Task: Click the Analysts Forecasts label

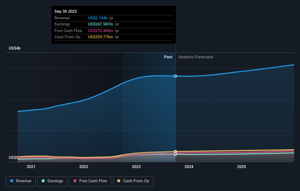Action: [196, 57]
